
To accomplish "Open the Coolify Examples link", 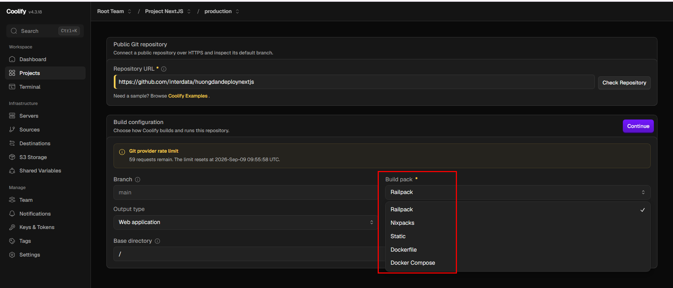I will click(x=188, y=96).
